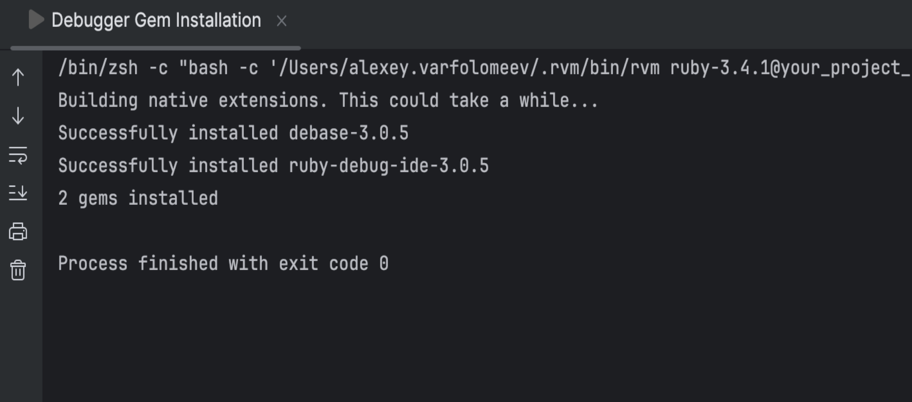Click the run icon on the tab
Image resolution: width=912 pixels, height=402 pixels.
point(36,20)
